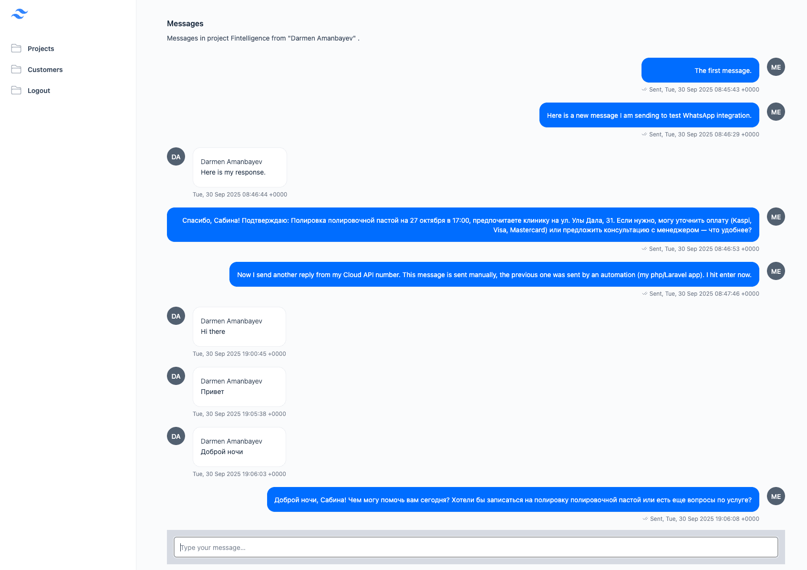Open the Customers menu item
The height and width of the screenshot is (570, 807).
point(45,70)
